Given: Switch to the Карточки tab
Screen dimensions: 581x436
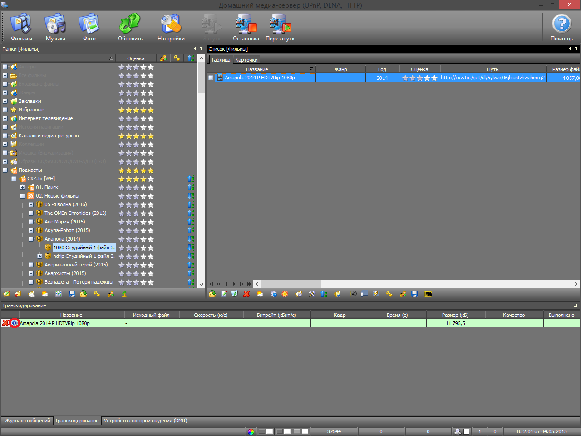Looking at the screenshot, I should tap(246, 60).
